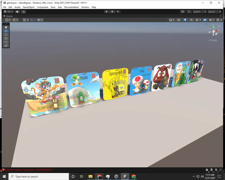Toggle scene audio mute
The image size is (225, 180).
tap(191, 20)
